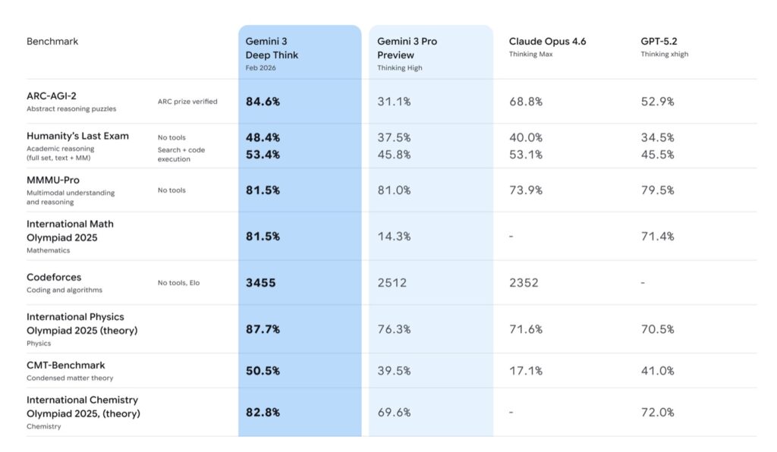Image resolution: width=777 pixels, height=452 pixels.
Task: Click Claude Opus 4.6's 68.8% ARC-AGI-2 score
Action: tap(525, 101)
